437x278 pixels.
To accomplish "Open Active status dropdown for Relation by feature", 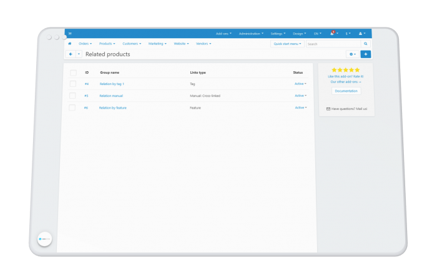I will click(301, 107).
